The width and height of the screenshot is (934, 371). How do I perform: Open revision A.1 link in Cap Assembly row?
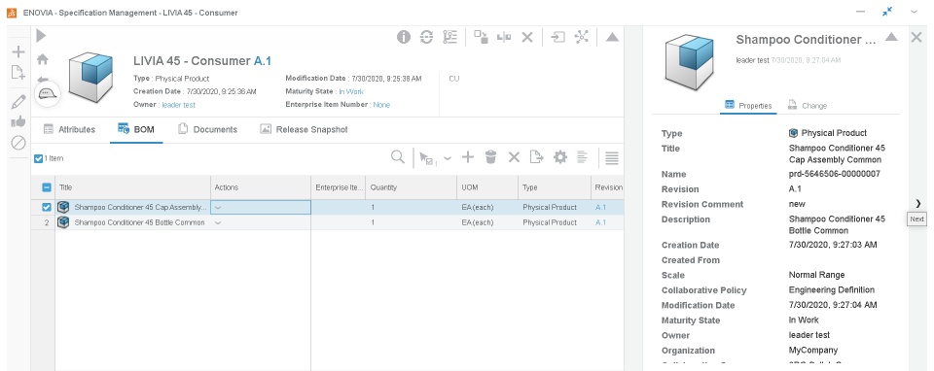(x=600, y=208)
